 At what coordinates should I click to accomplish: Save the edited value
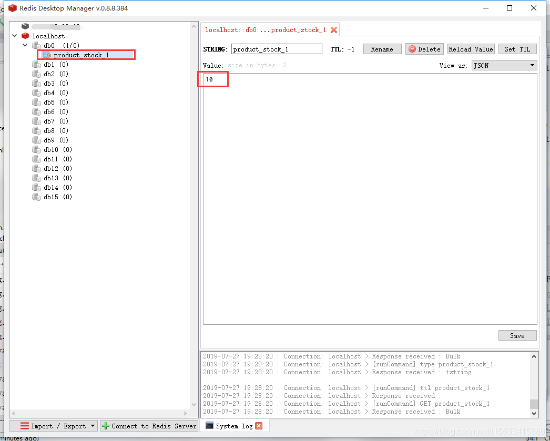point(517,335)
